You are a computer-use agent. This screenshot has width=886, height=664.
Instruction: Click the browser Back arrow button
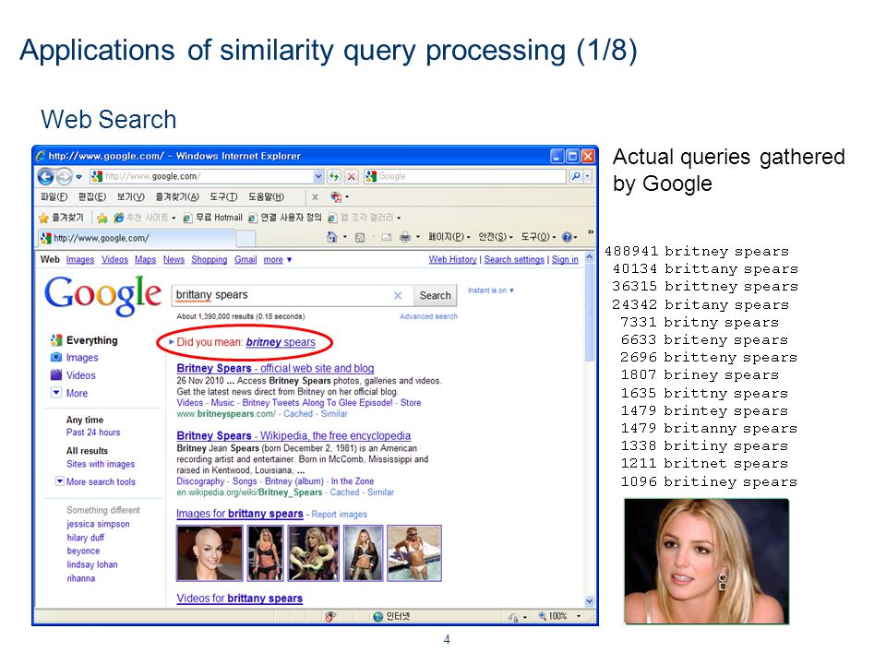(45, 177)
